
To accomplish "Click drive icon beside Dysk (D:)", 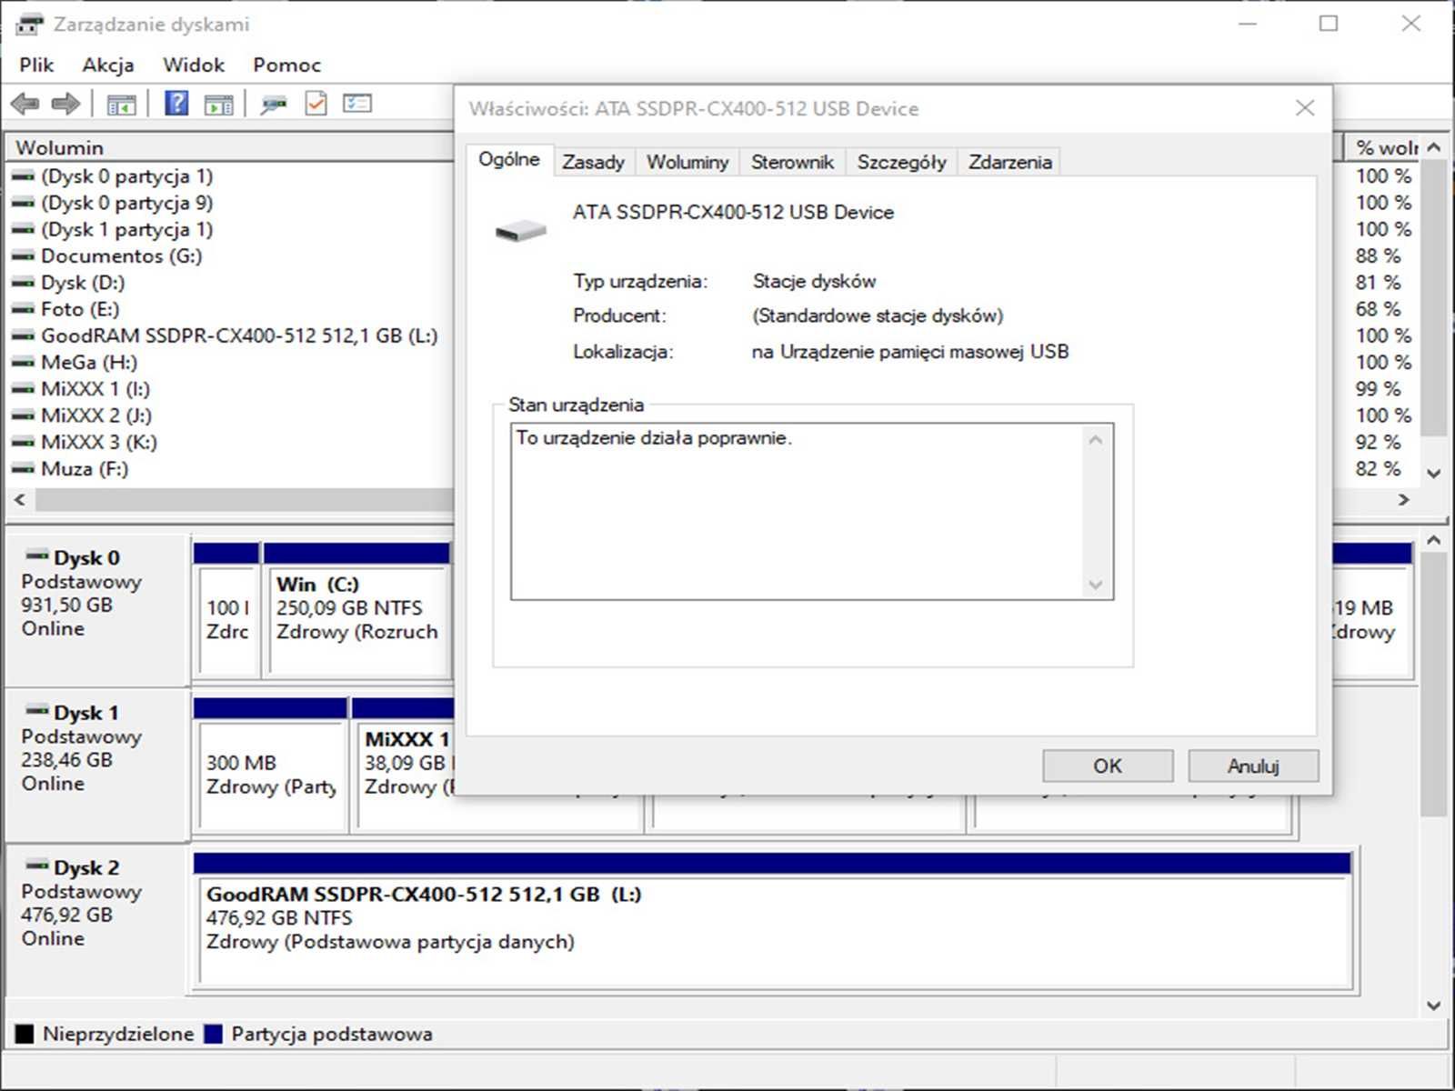I will (x=23, y=283).
